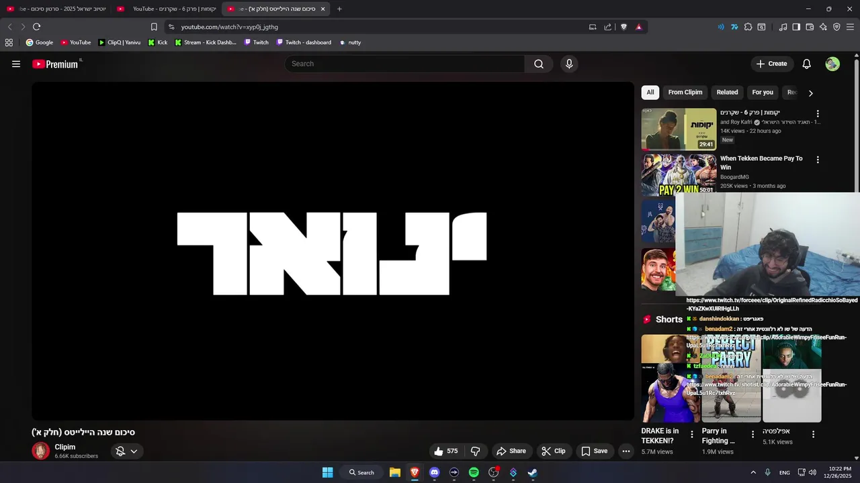This screenshot has width=860, height=483.
Task: Open the account avatar menu
Action: (832, 64)
